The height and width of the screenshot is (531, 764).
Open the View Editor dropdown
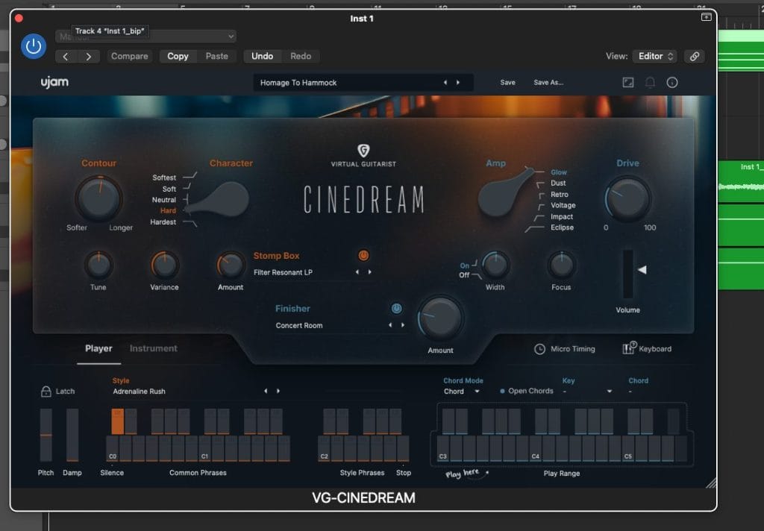pyautogui.click(x=656, y=56)
